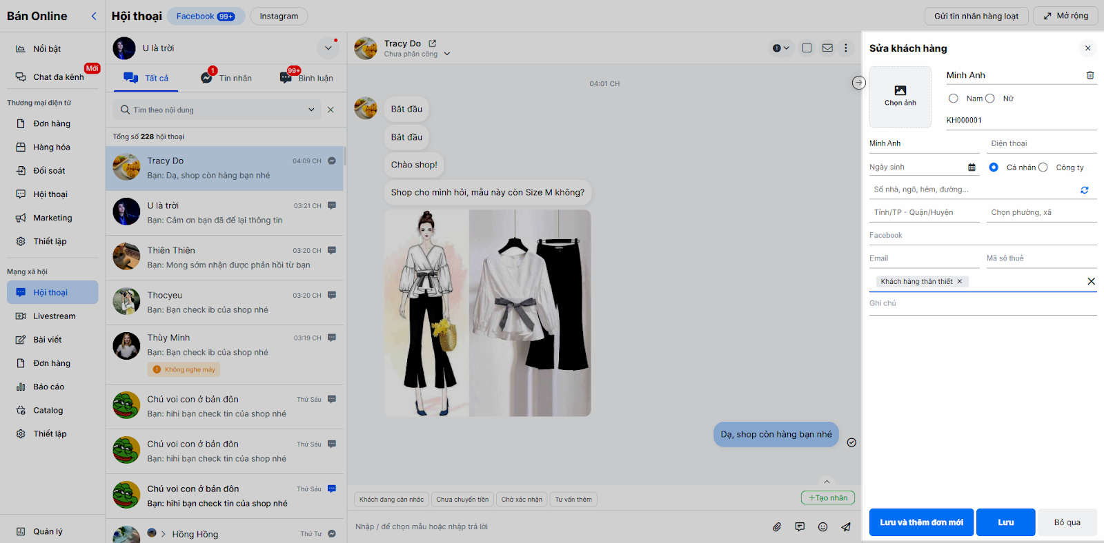Viewport: 1104px width, 543px height.
Task: Open the emoji picker
Action: tap(822, 527)
